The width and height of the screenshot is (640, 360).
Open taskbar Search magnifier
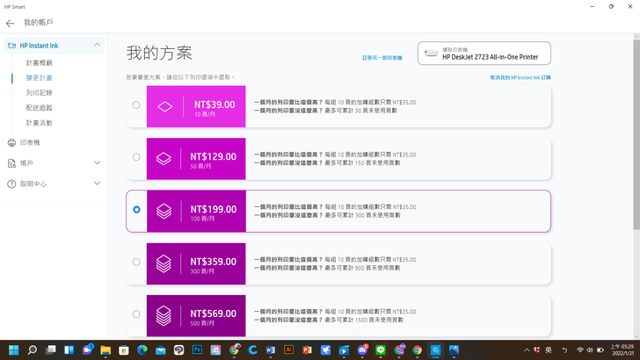tap(33, 349)
